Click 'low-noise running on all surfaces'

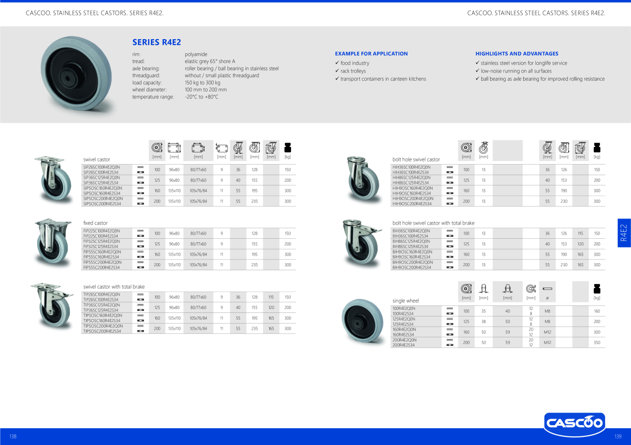coord(516,71)
